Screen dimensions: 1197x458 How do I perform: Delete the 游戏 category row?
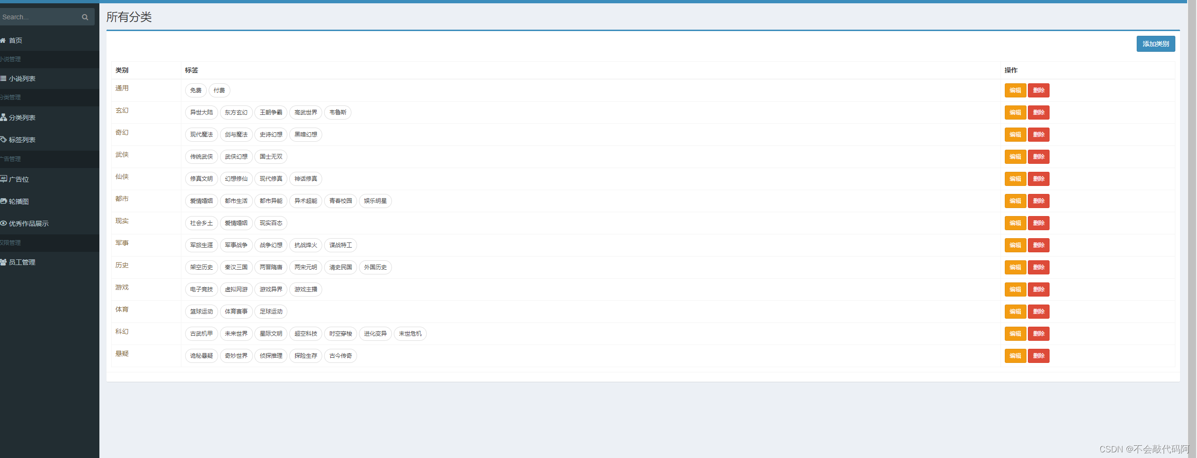[1039, 289]
